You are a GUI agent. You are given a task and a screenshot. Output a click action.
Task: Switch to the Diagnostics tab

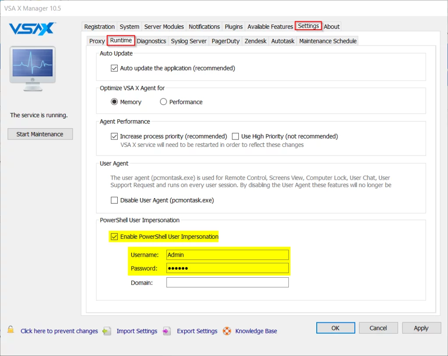pos(151,41)
